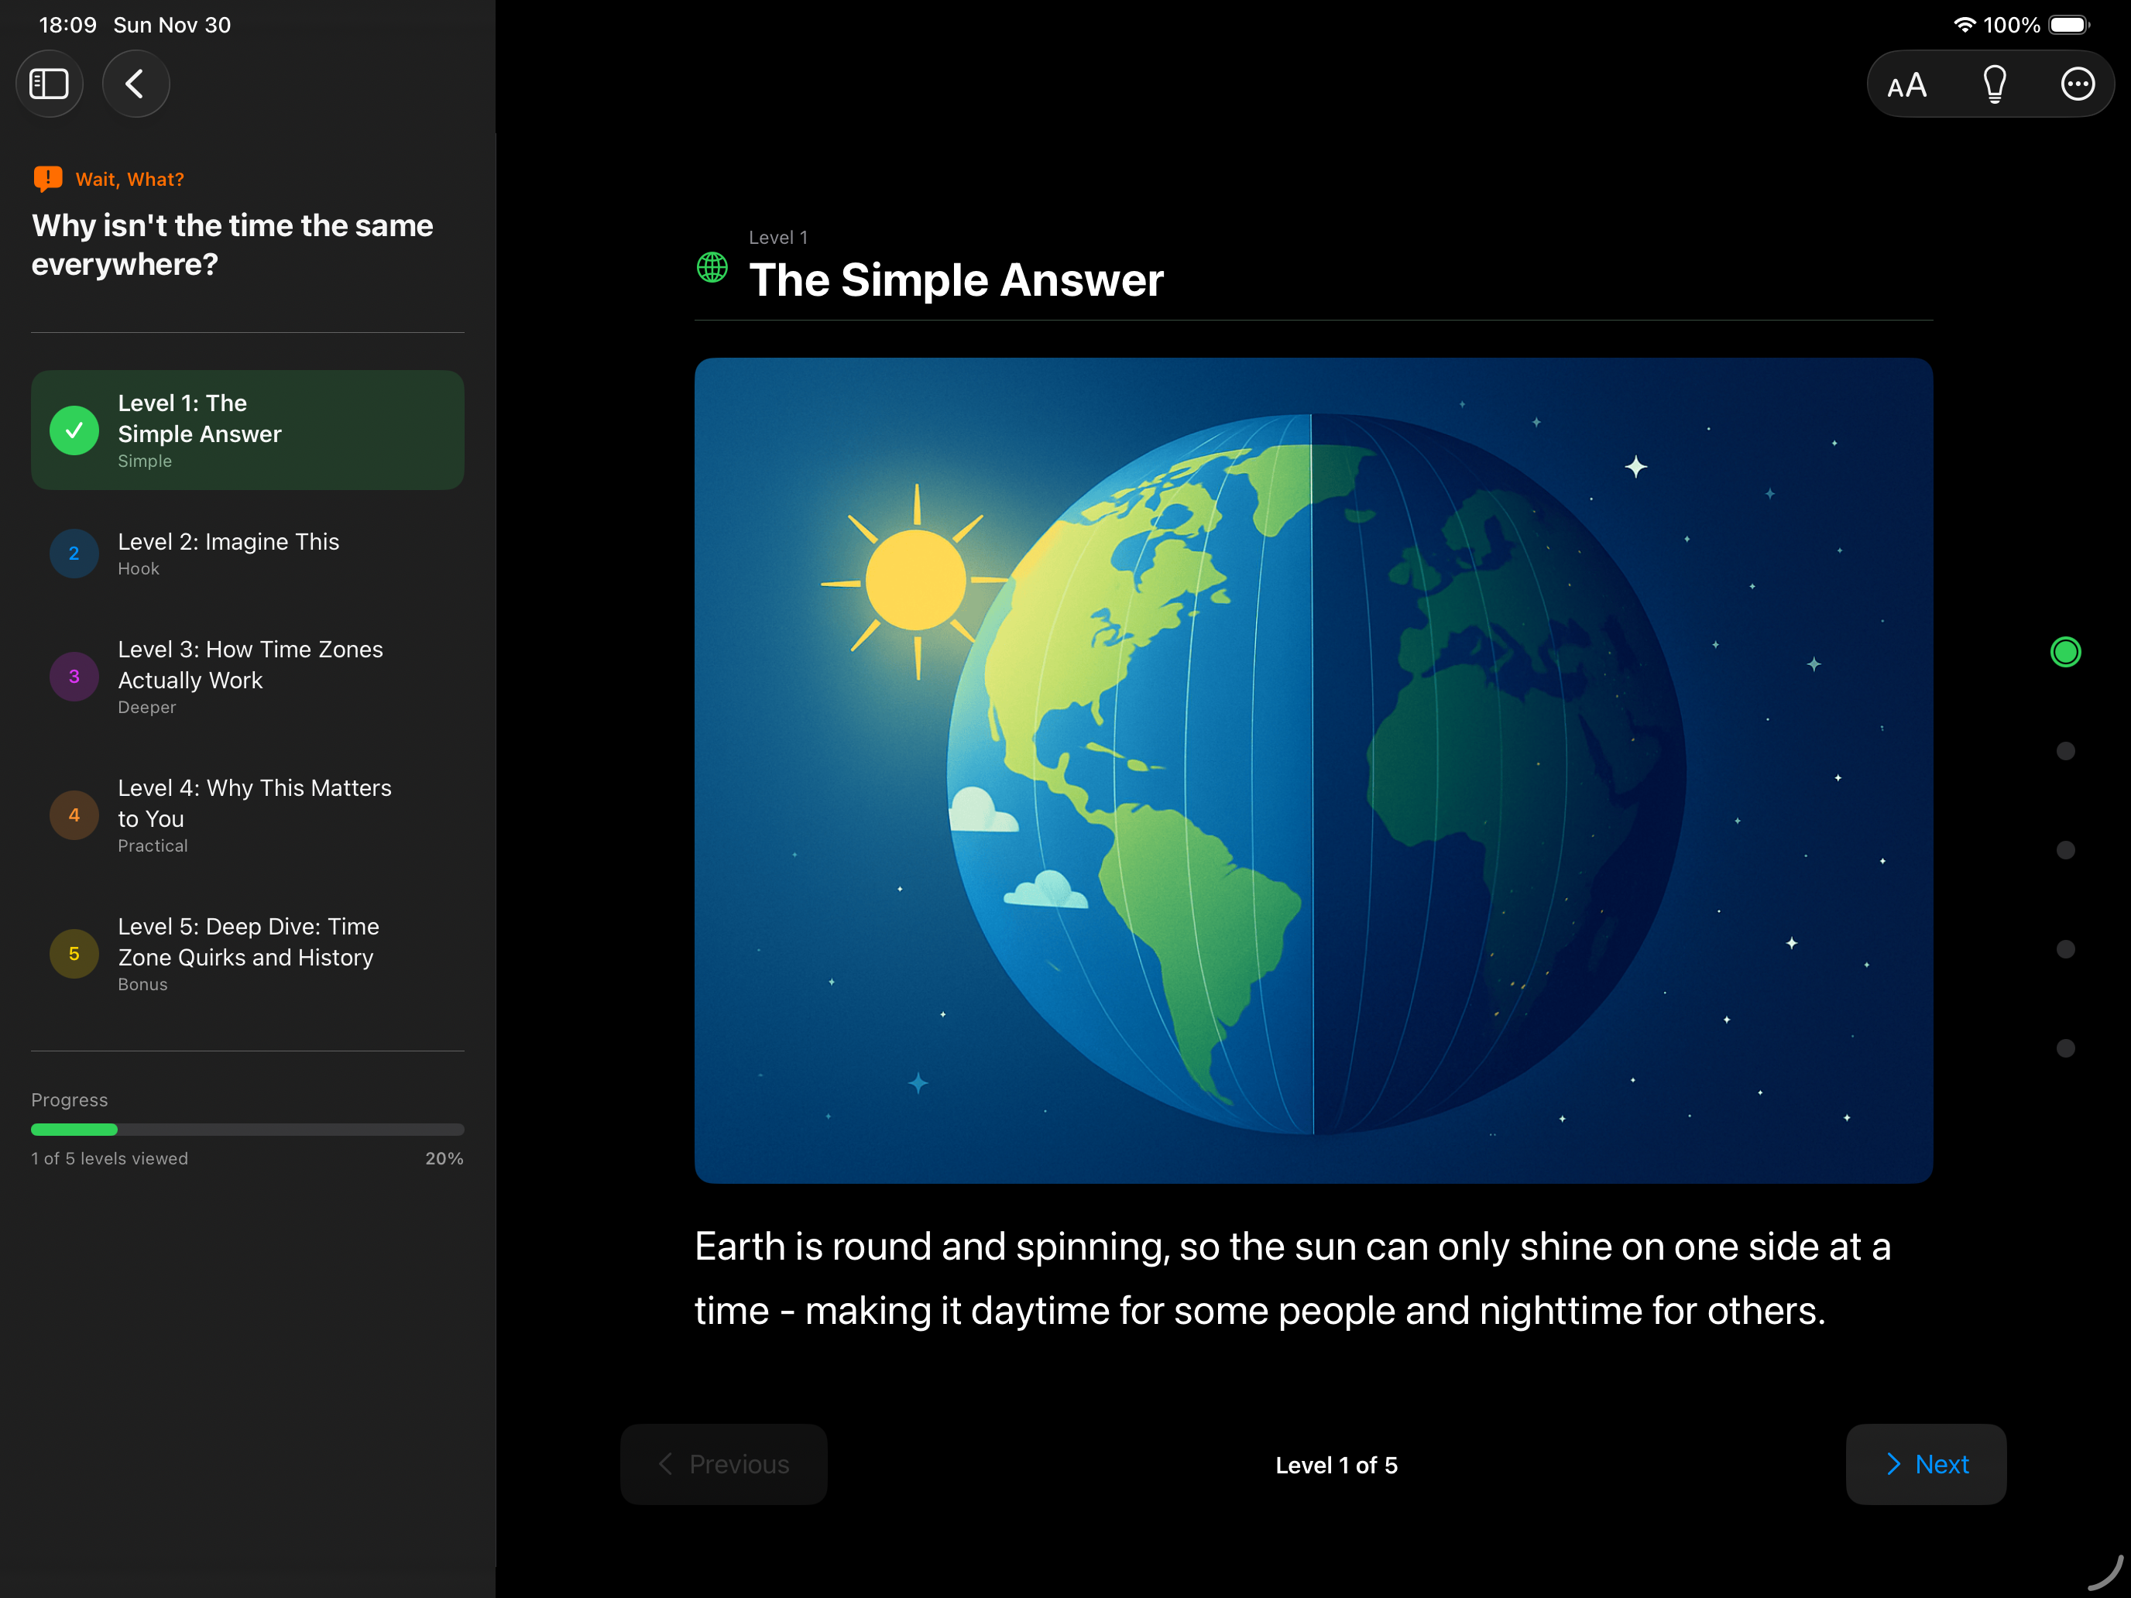Collapse the sidebar panel
This screenshot has width=2131, height=1598.
49,84
